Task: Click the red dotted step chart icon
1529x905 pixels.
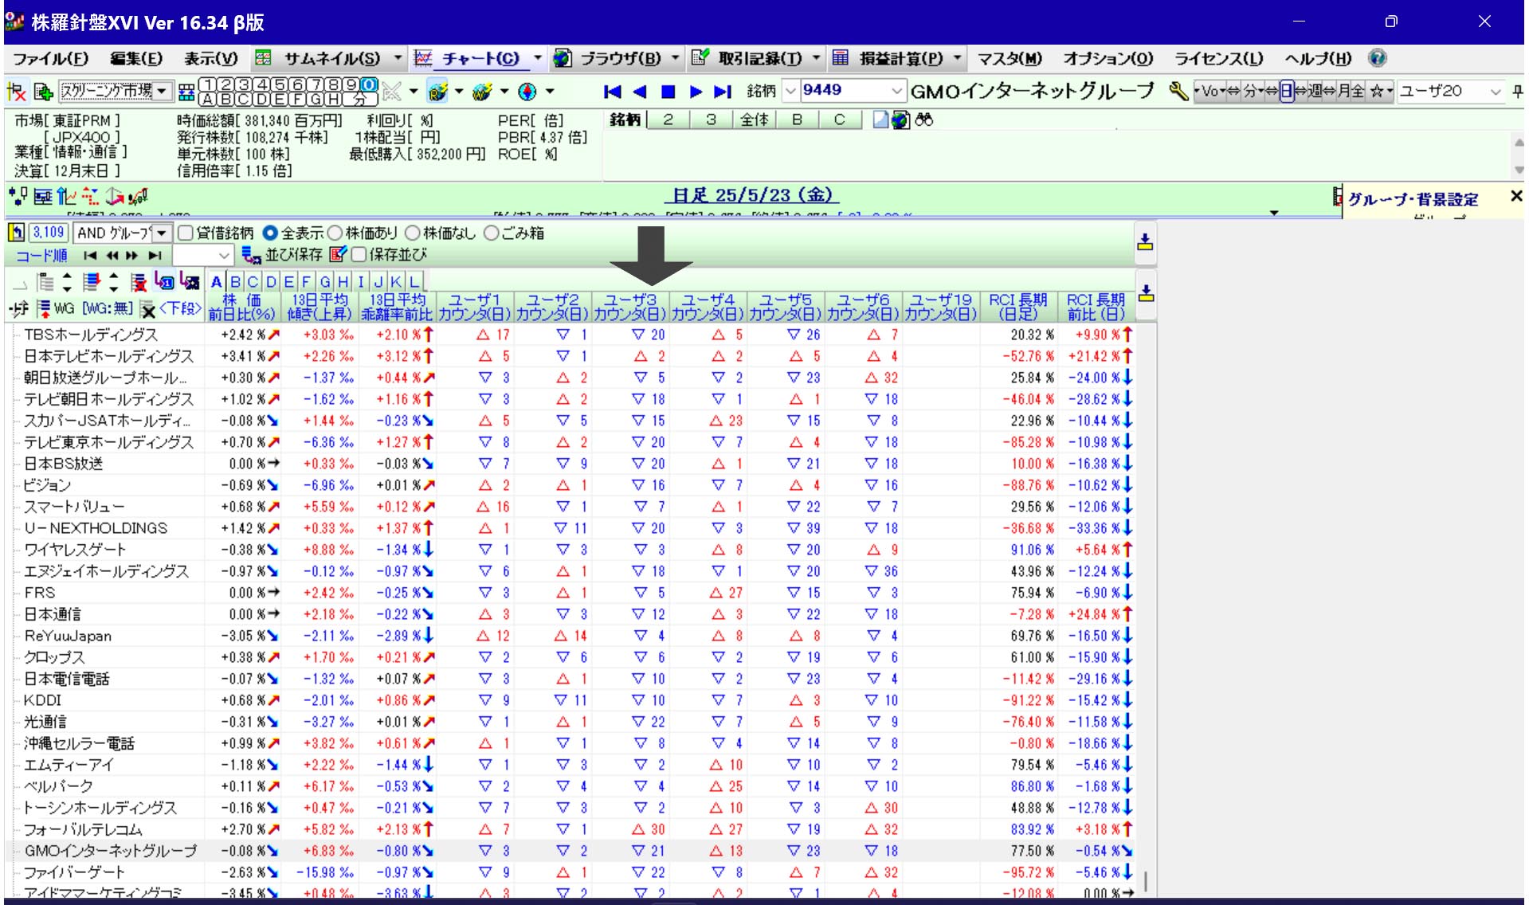Action: [x=90, y=196]
